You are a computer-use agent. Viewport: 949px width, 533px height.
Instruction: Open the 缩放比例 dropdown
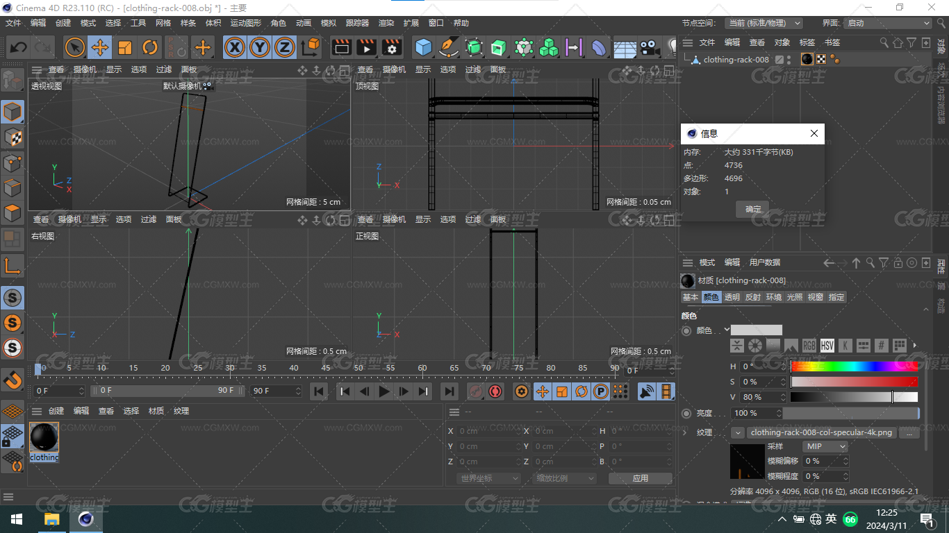click(565, 478)
